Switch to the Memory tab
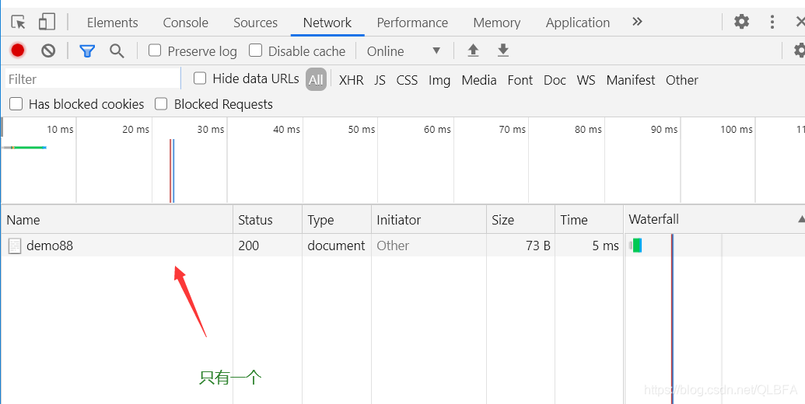The height and width of the screenshot is (404, 805). pos(496,23)
